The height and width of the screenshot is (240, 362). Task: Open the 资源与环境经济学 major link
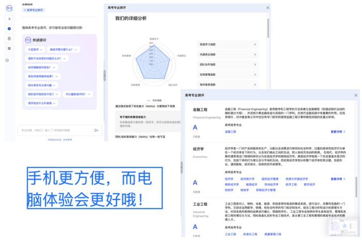click(297, 179)
